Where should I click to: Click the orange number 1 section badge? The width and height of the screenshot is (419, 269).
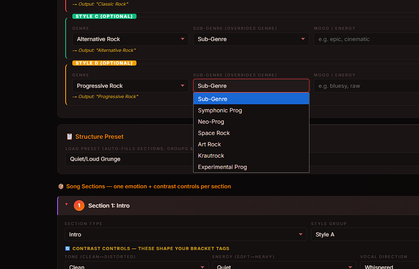(x=79, y=206)
